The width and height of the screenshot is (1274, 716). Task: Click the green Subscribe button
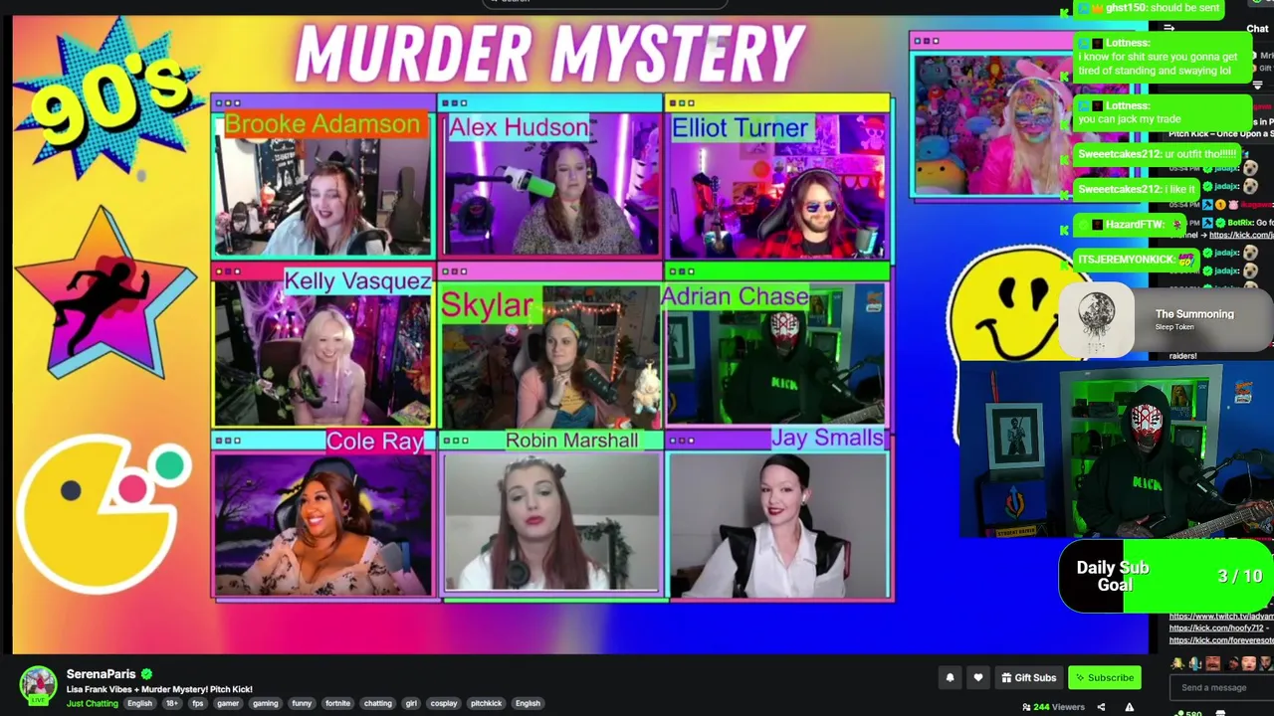coord(1104,678)
